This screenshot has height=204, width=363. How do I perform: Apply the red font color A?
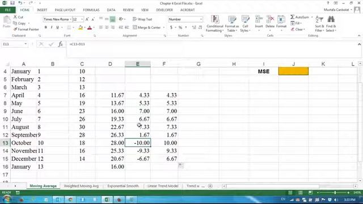coord(90,28)
